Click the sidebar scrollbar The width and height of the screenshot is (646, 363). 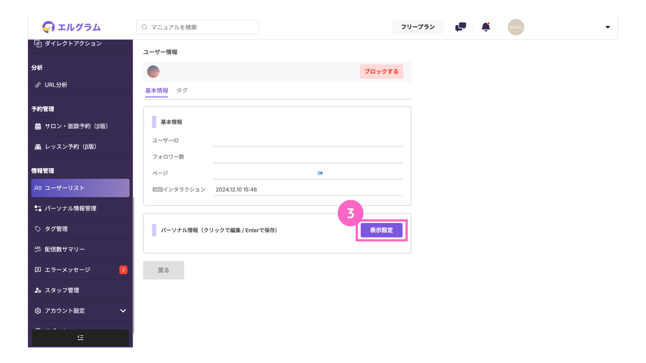134,266
